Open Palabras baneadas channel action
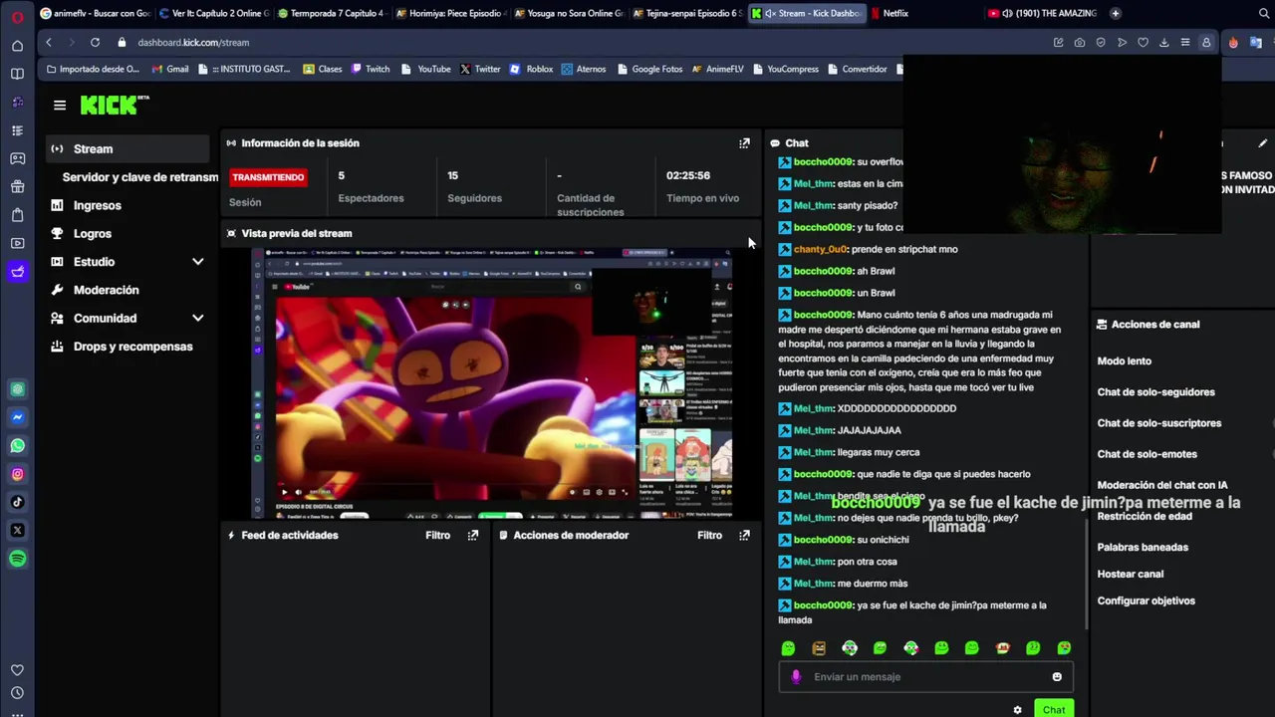1275x717 pixels. 1143,548
